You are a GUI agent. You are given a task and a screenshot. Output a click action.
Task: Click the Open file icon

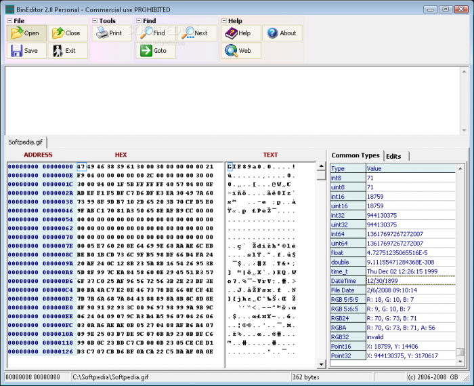coord(17,33)
